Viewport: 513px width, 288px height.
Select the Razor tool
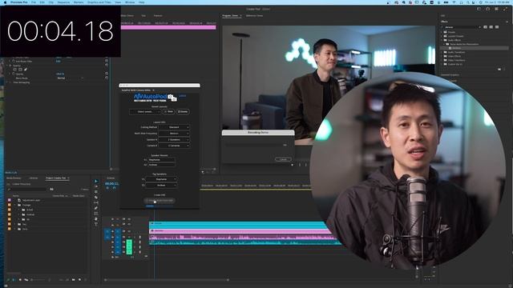point(96,198)
